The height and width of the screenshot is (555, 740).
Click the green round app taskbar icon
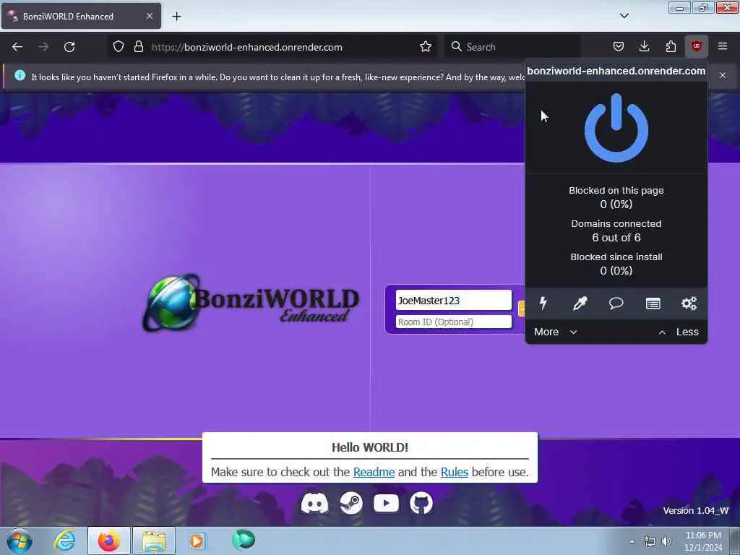[244, 540]
